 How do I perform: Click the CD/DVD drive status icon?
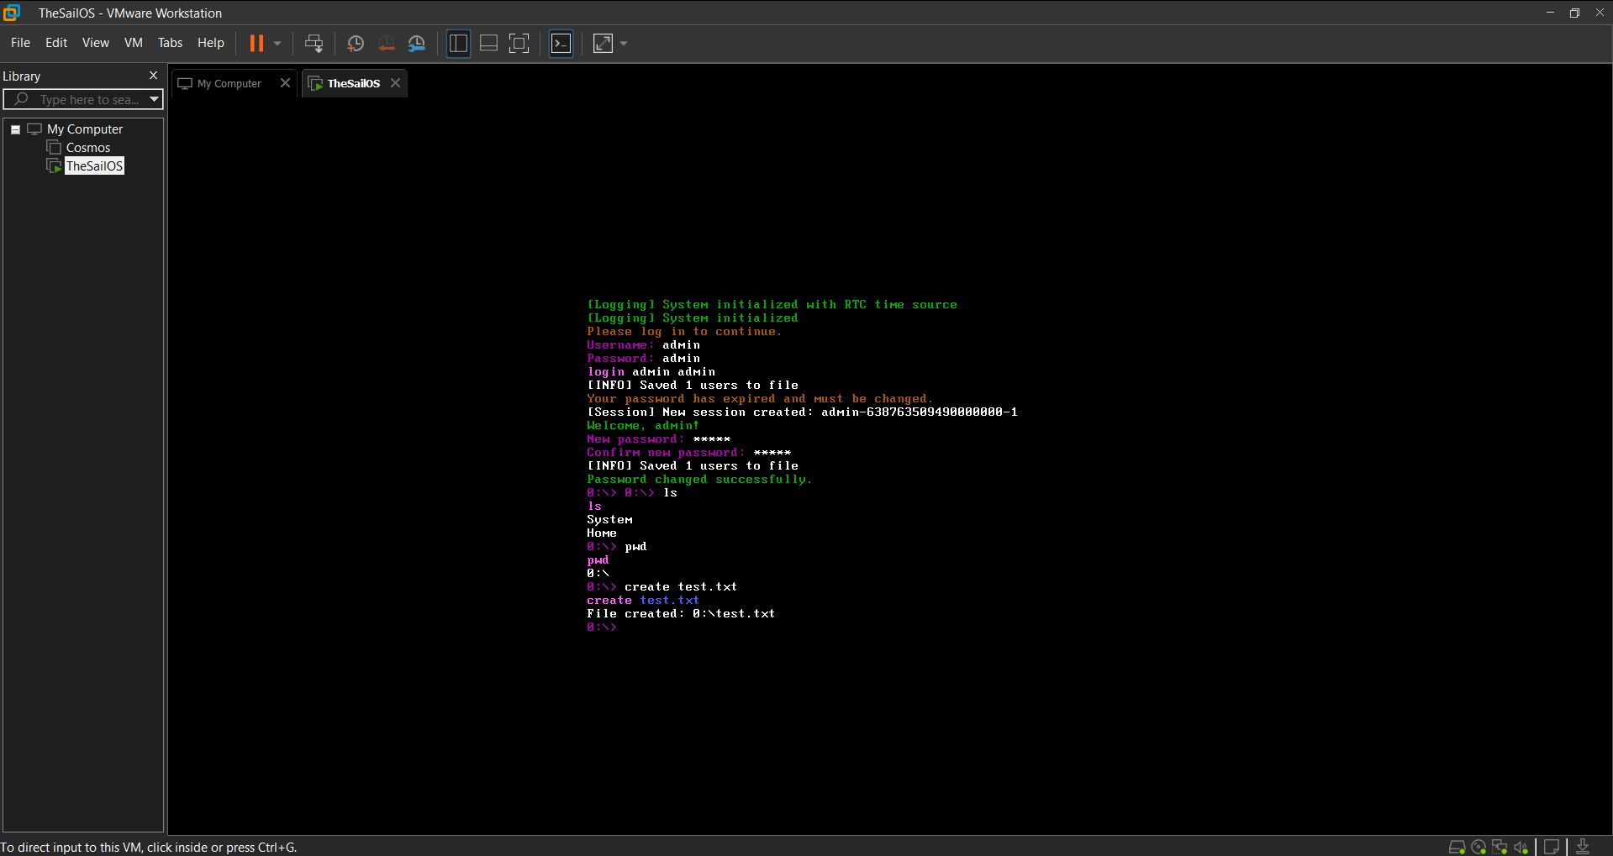[1479, 847]
